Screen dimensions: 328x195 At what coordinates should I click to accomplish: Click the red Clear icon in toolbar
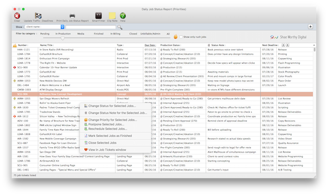pyautogui.click(x=17, y=15)
